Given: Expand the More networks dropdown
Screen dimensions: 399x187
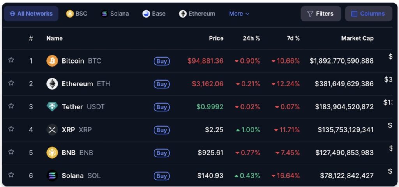Looking at the screenshot, I should click(x=239, y=14).
